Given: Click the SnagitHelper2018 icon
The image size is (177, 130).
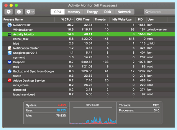Looking at the screenshot, I should [x=10, y=53].
